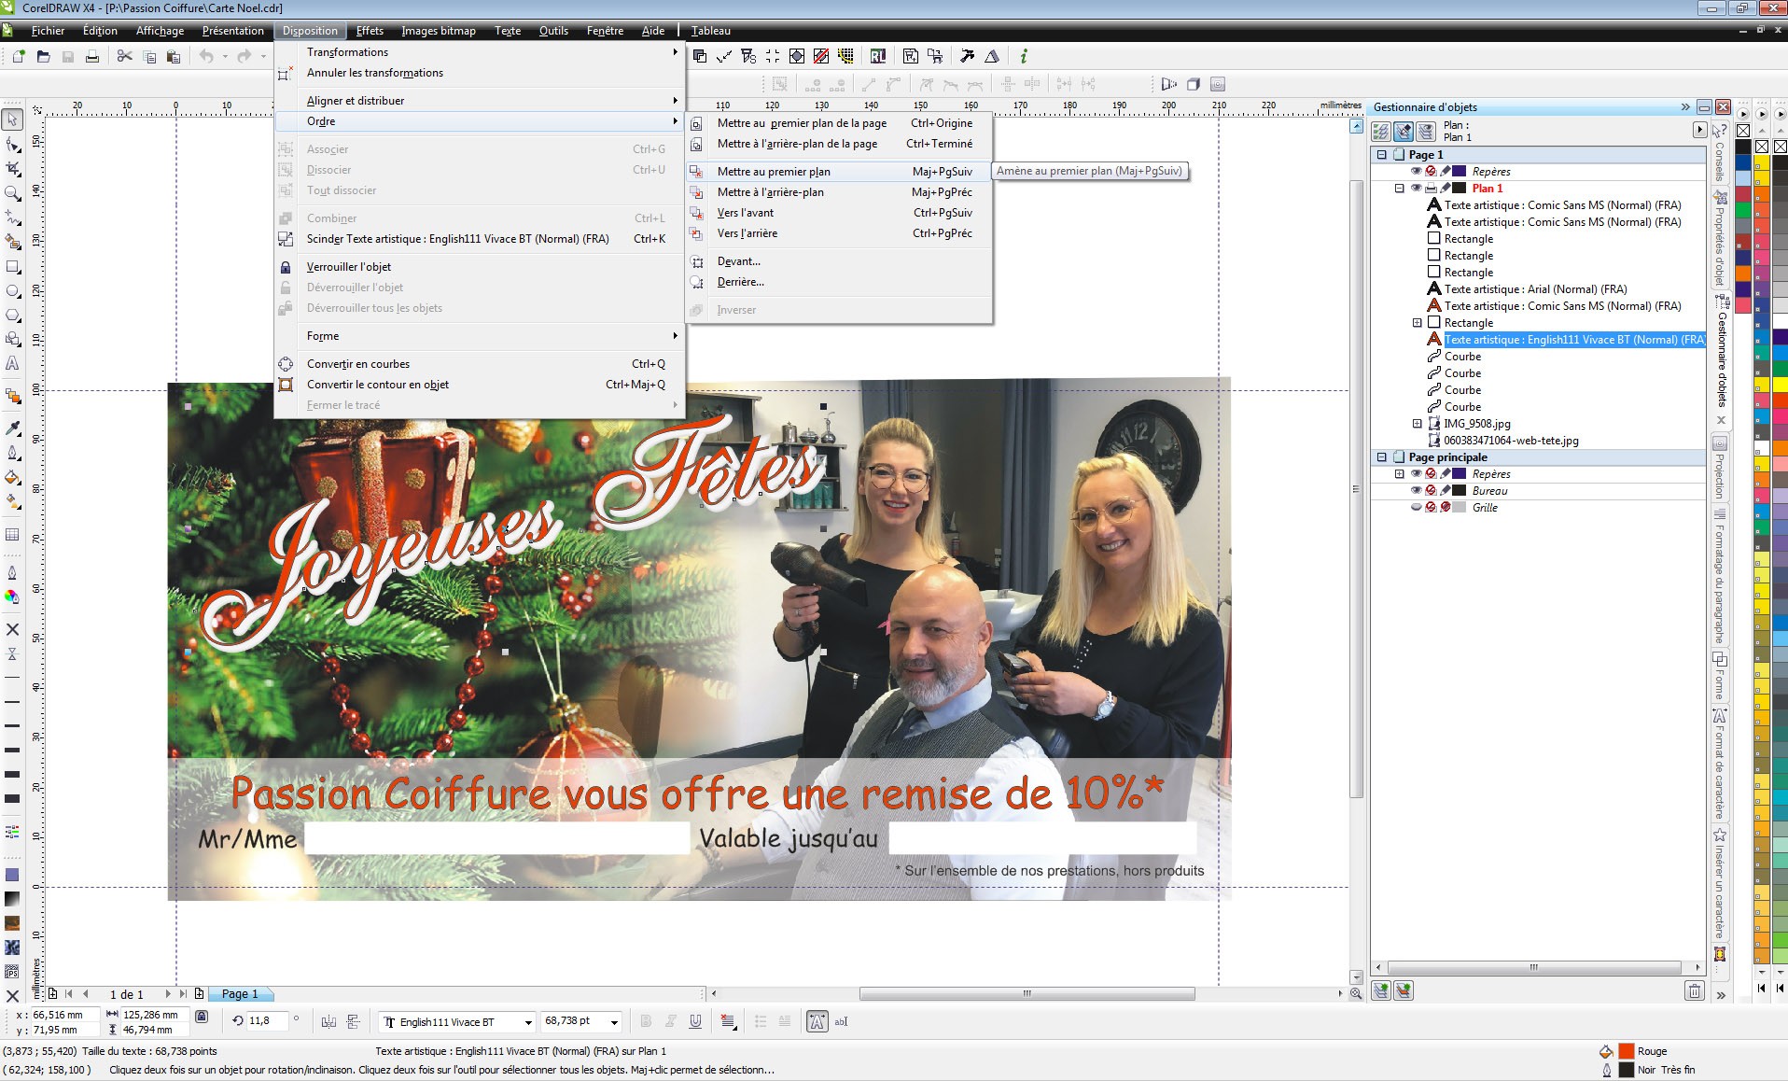Pick the Ellipse tool
Image resolution: width=1788 pixels, height=1081 pixels.
coord(12,291)
